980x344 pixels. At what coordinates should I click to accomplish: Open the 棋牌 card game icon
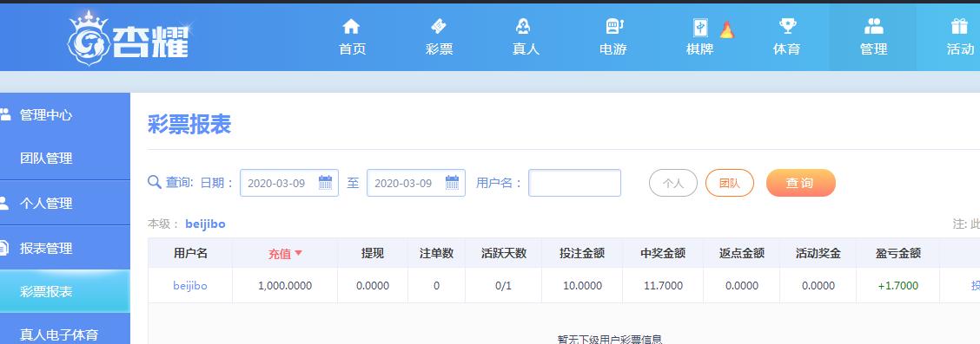[x=700, y=27]
